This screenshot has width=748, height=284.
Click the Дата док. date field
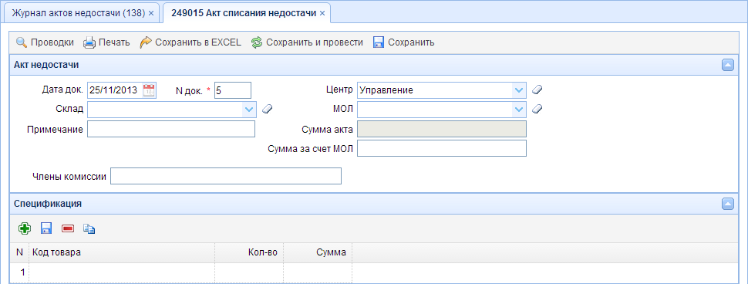point(115,90)
